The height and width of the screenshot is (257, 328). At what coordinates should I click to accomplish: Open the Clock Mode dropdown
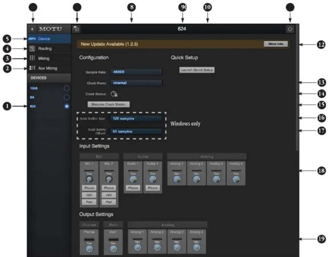(136, 83)
